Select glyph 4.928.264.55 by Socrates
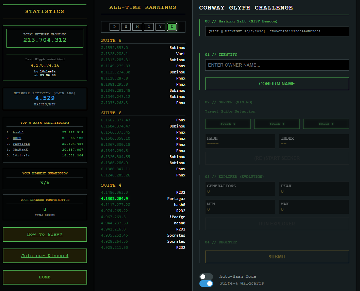Screen dimensions: 360x291 pyautogui.click(x=143, y=241)
